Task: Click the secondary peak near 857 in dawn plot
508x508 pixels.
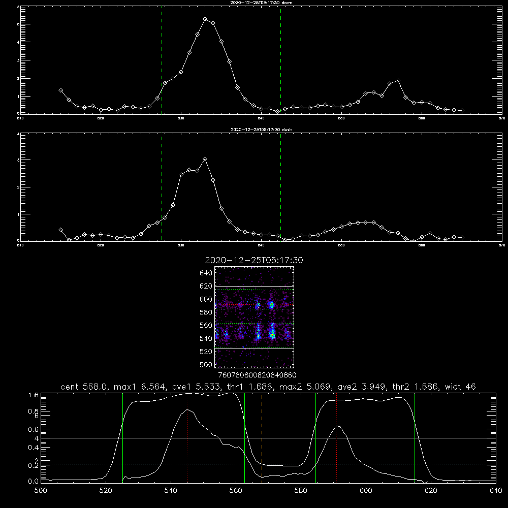Action: pos(398,81)
